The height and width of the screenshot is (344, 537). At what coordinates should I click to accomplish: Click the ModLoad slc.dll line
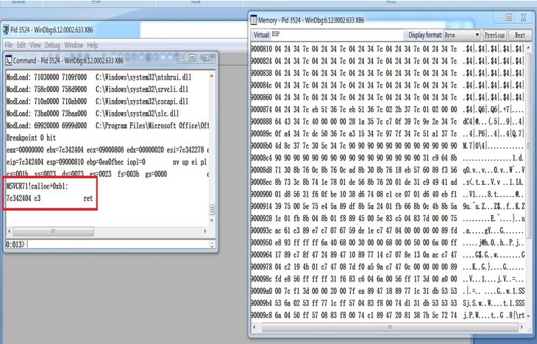pyautogui.click(x=93, y=113)
